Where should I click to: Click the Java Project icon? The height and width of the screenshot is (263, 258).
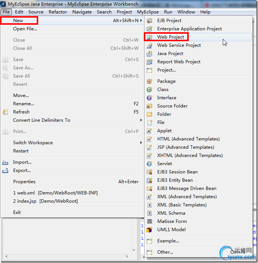point(149,54)
